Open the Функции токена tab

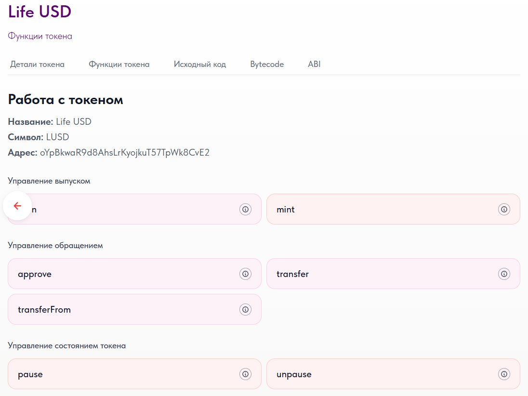point(119,64)
